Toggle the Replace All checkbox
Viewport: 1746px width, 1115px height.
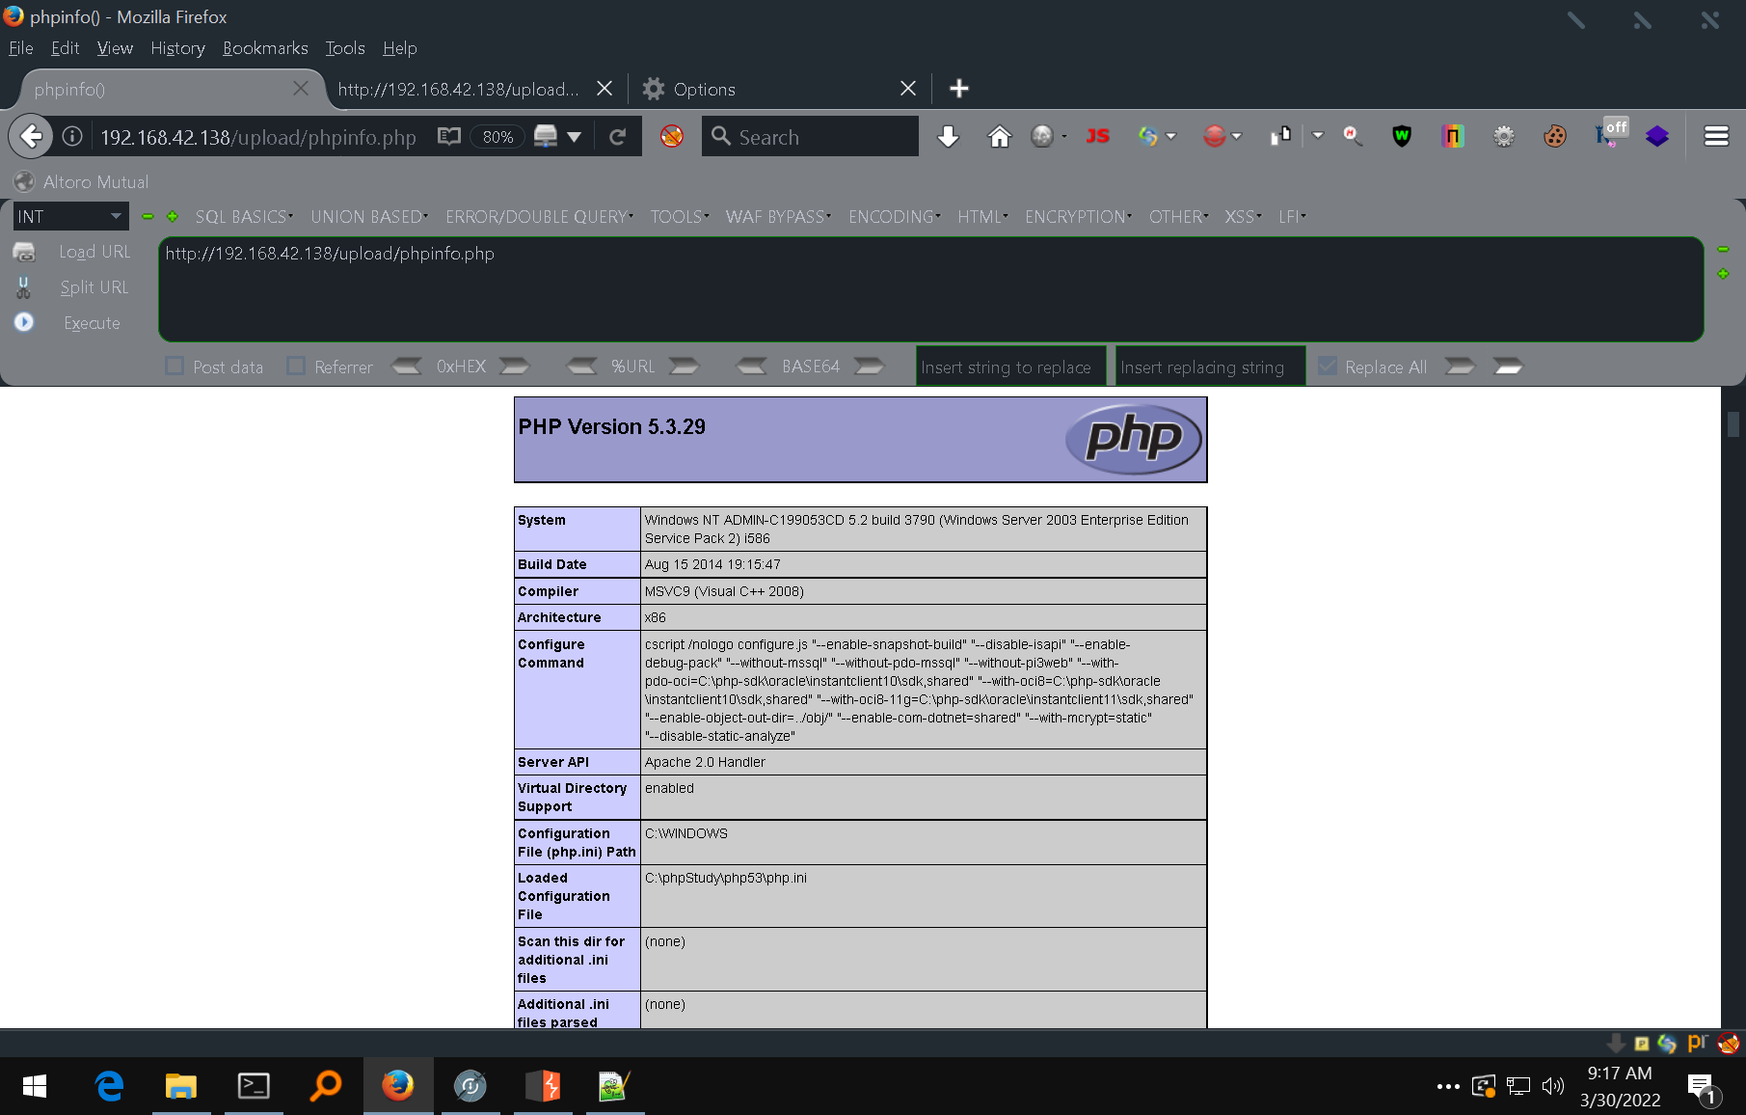point(1328,366)
